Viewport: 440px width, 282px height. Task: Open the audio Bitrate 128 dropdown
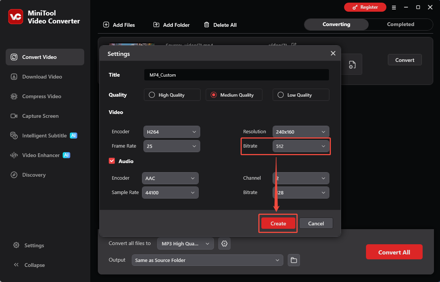[301, 193]
